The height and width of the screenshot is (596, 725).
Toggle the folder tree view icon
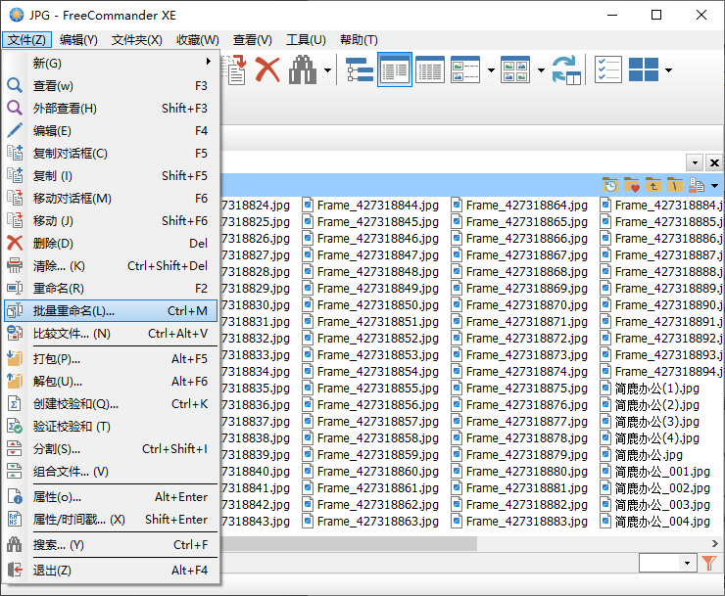point(360,69)
